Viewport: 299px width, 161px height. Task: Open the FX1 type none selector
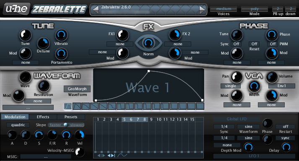pos(120,44)
